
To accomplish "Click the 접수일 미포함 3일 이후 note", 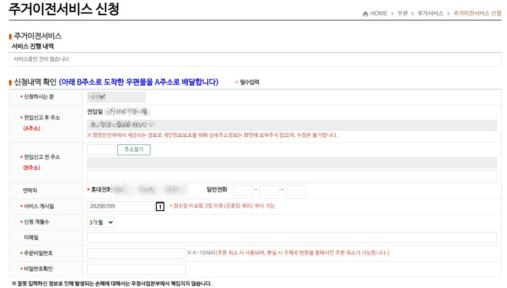I will pos(223,206).
